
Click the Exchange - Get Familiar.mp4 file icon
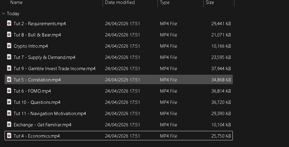(x=9, y=125)
